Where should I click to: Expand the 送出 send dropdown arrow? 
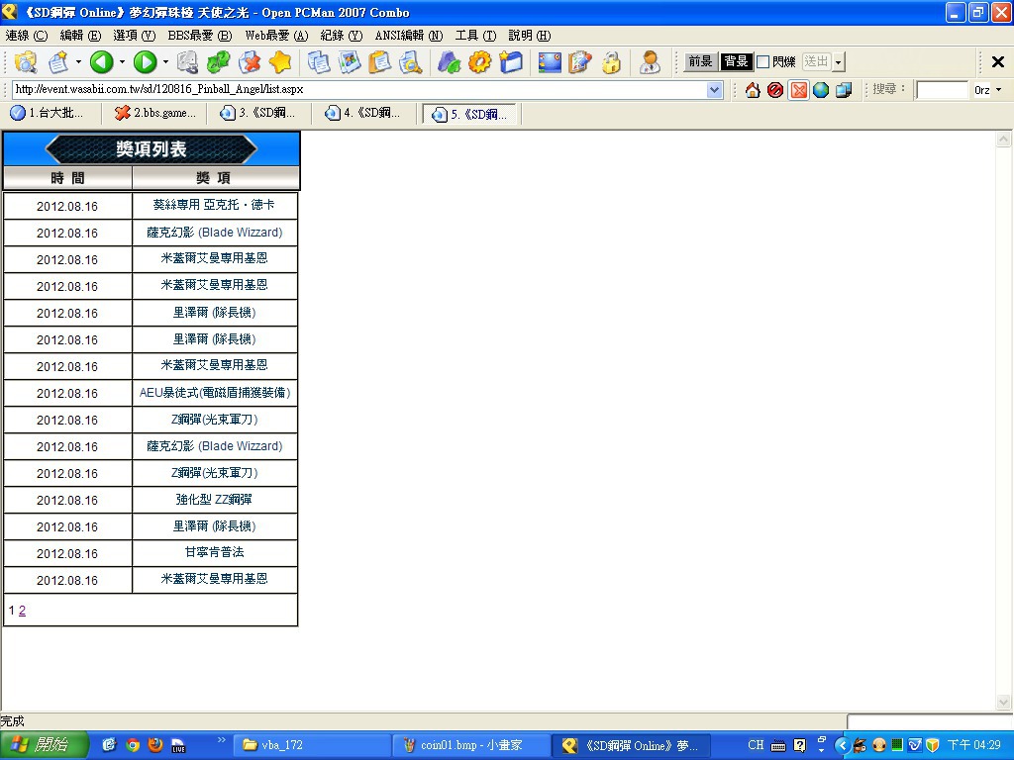[839, 62]
